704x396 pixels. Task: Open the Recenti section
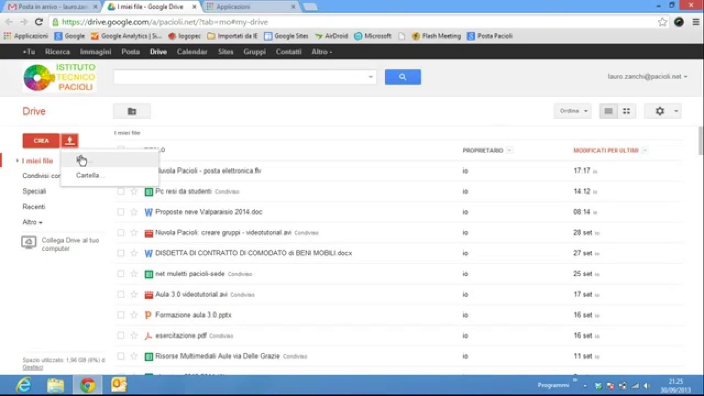point(34,207)
